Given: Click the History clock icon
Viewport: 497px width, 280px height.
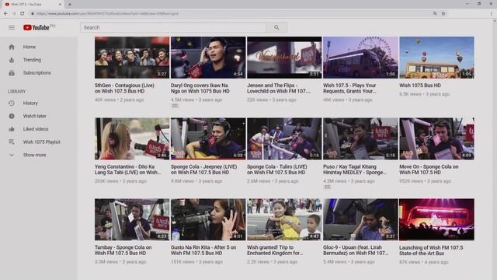Looking at the screenshot, I should click(12, 103).
